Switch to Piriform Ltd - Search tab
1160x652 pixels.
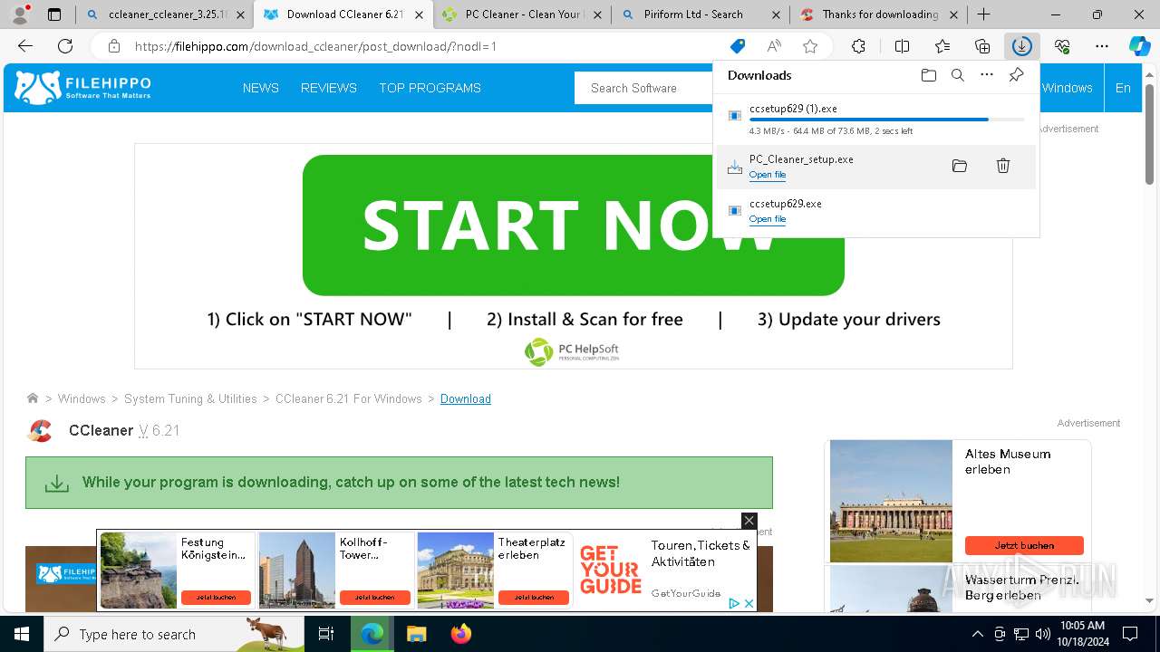[701, 14]
